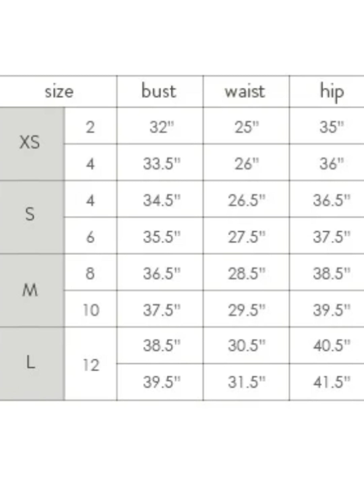Click the hip column header
Image resolution: width=364 pixels, height=486 pixels.
pyautogui.click(x=332, y=92)
